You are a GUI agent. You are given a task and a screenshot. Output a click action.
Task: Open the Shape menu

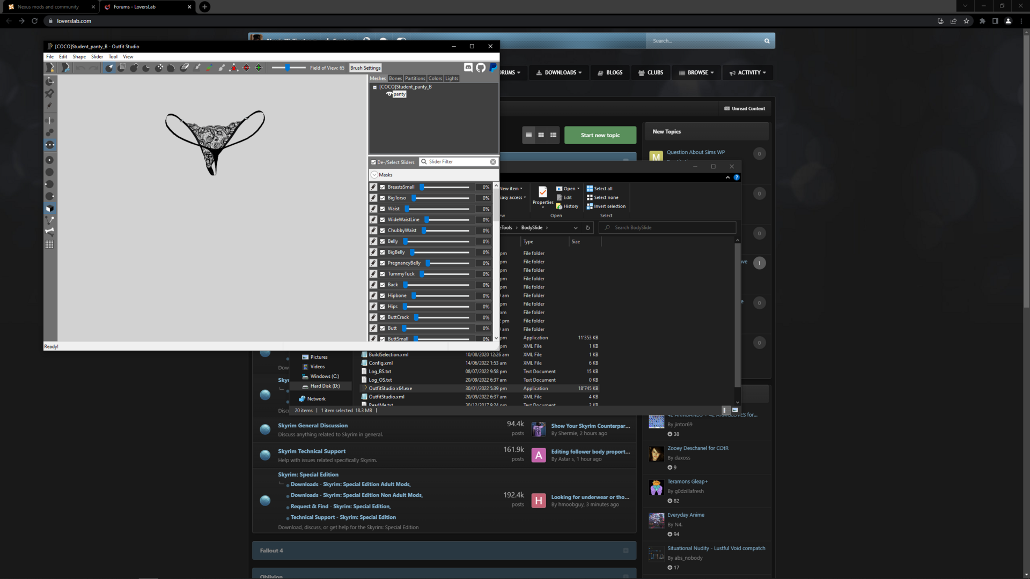79,57
